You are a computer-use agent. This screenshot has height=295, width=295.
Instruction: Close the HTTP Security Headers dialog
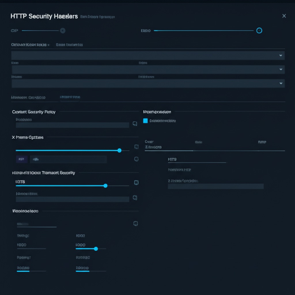284,16
